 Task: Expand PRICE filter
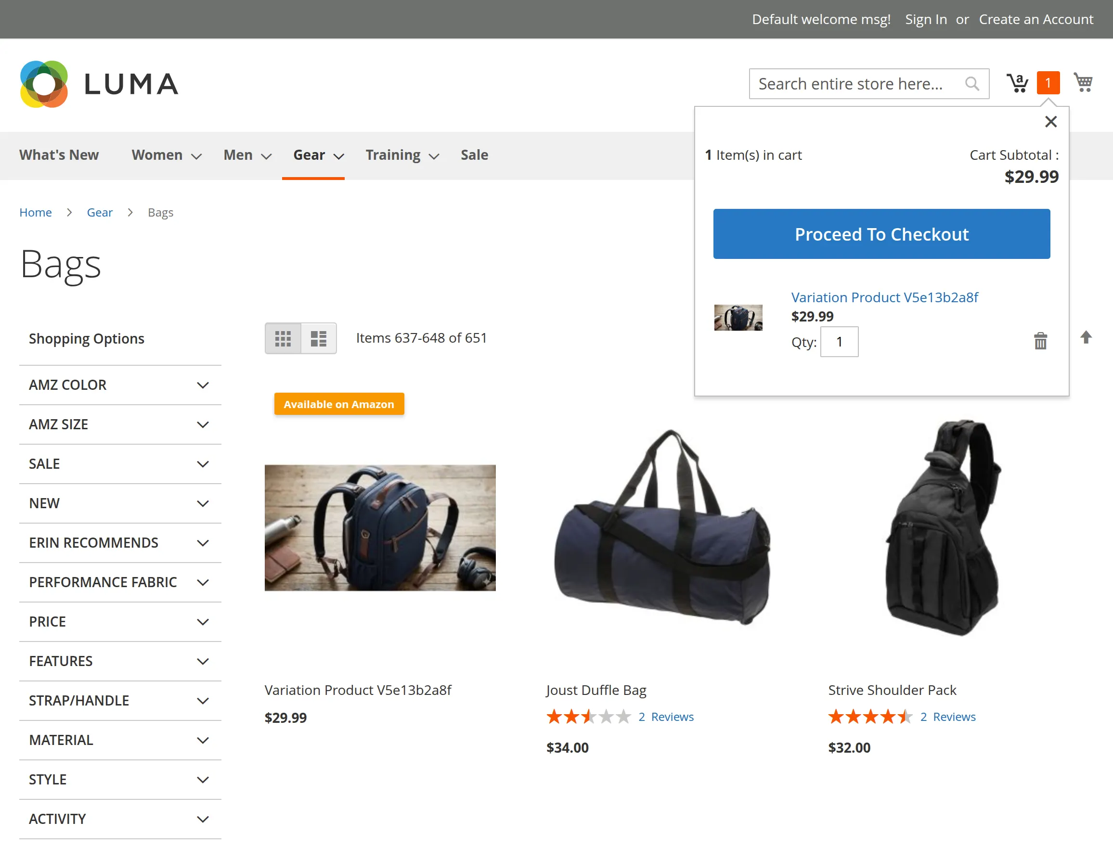pyautogui.click(x=120, y=622)
